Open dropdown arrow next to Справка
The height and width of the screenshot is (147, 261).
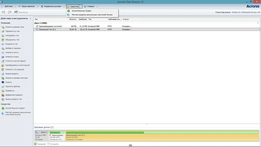point(97,7)
